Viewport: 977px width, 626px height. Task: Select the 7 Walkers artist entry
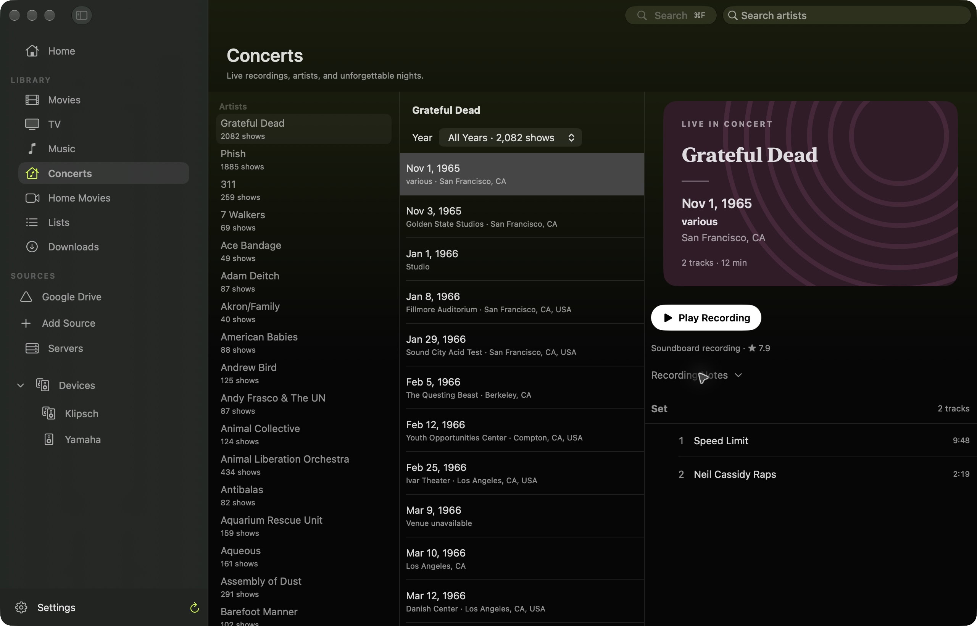click(303, 220)
